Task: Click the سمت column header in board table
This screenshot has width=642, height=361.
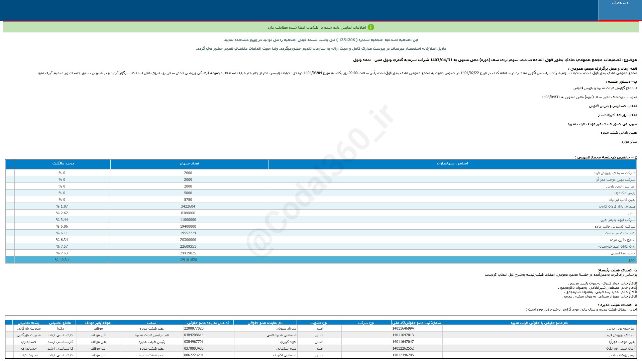Action: point(151,323)
